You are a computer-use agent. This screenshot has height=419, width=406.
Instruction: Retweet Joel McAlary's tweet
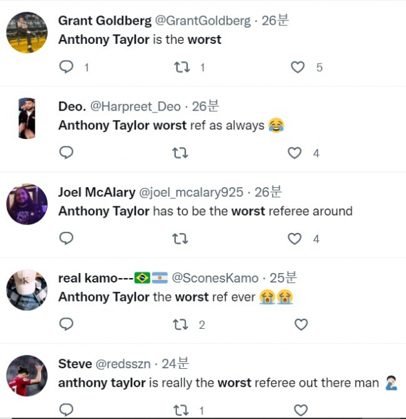[x=180, y=239]
